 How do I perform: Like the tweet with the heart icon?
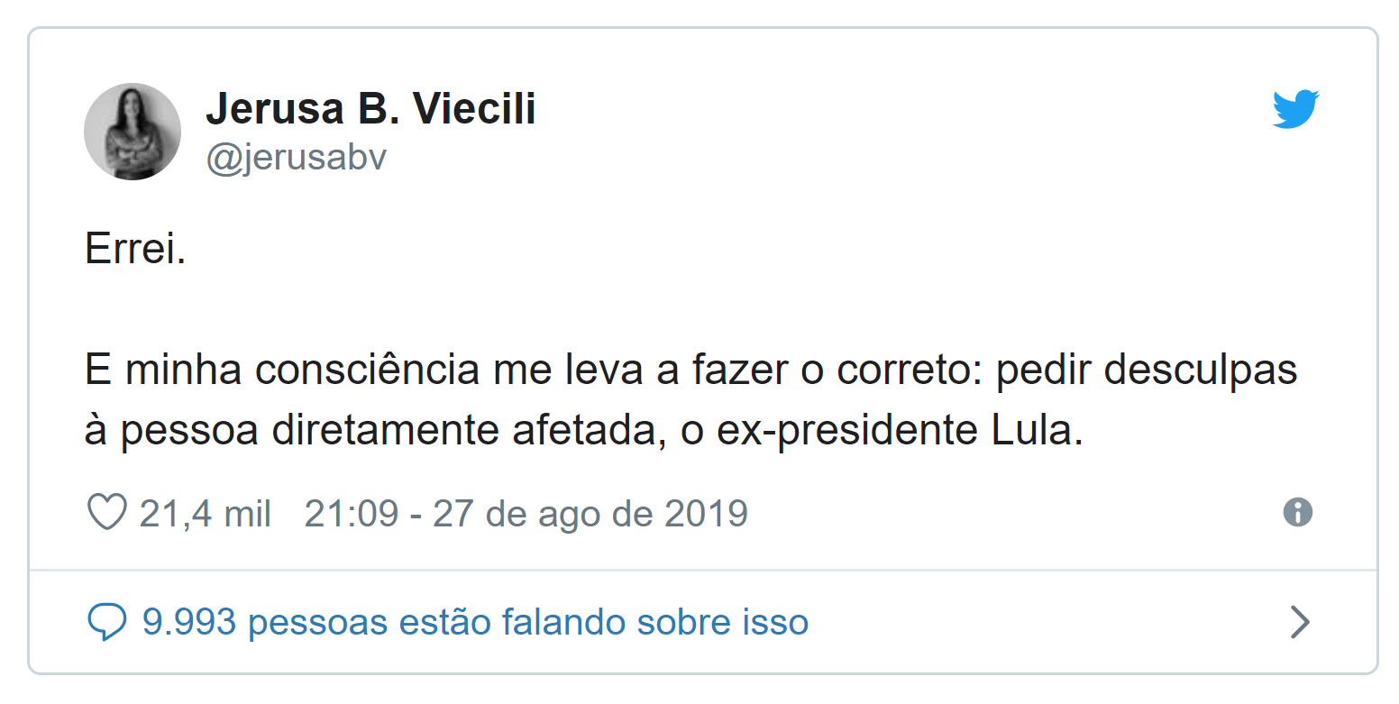pyautogui.click(x=106, y=514)
